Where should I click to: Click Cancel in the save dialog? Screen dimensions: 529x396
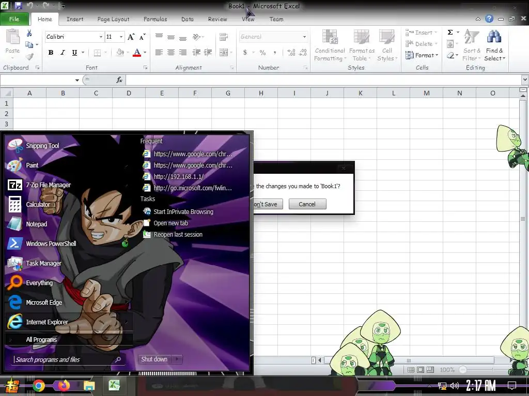pyautogui.click(x=307, y=204)
